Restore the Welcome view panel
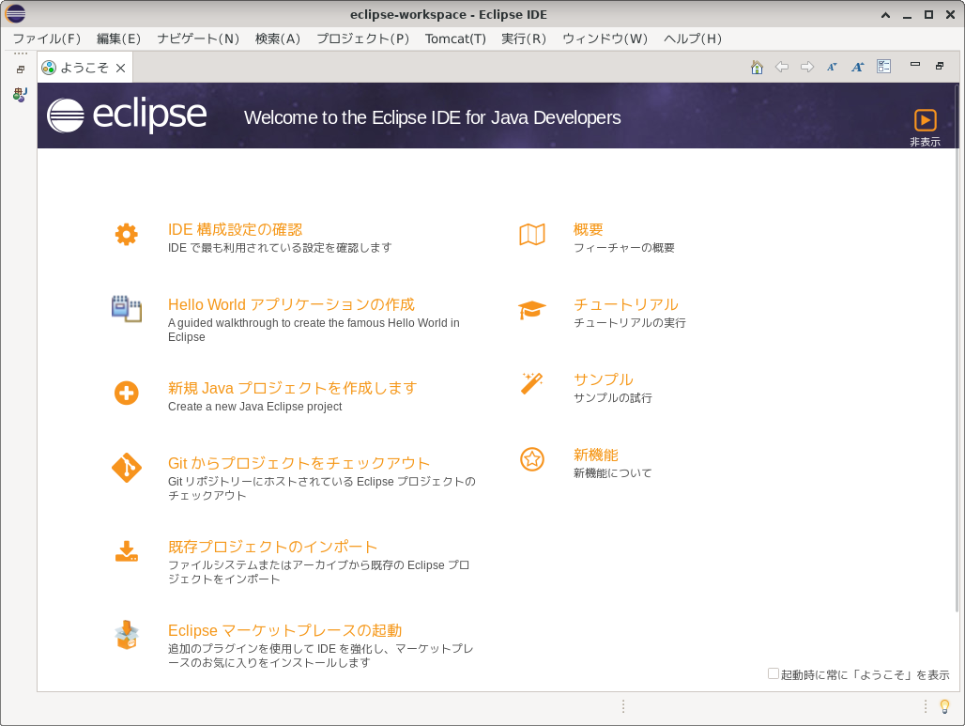 [940, 65]
